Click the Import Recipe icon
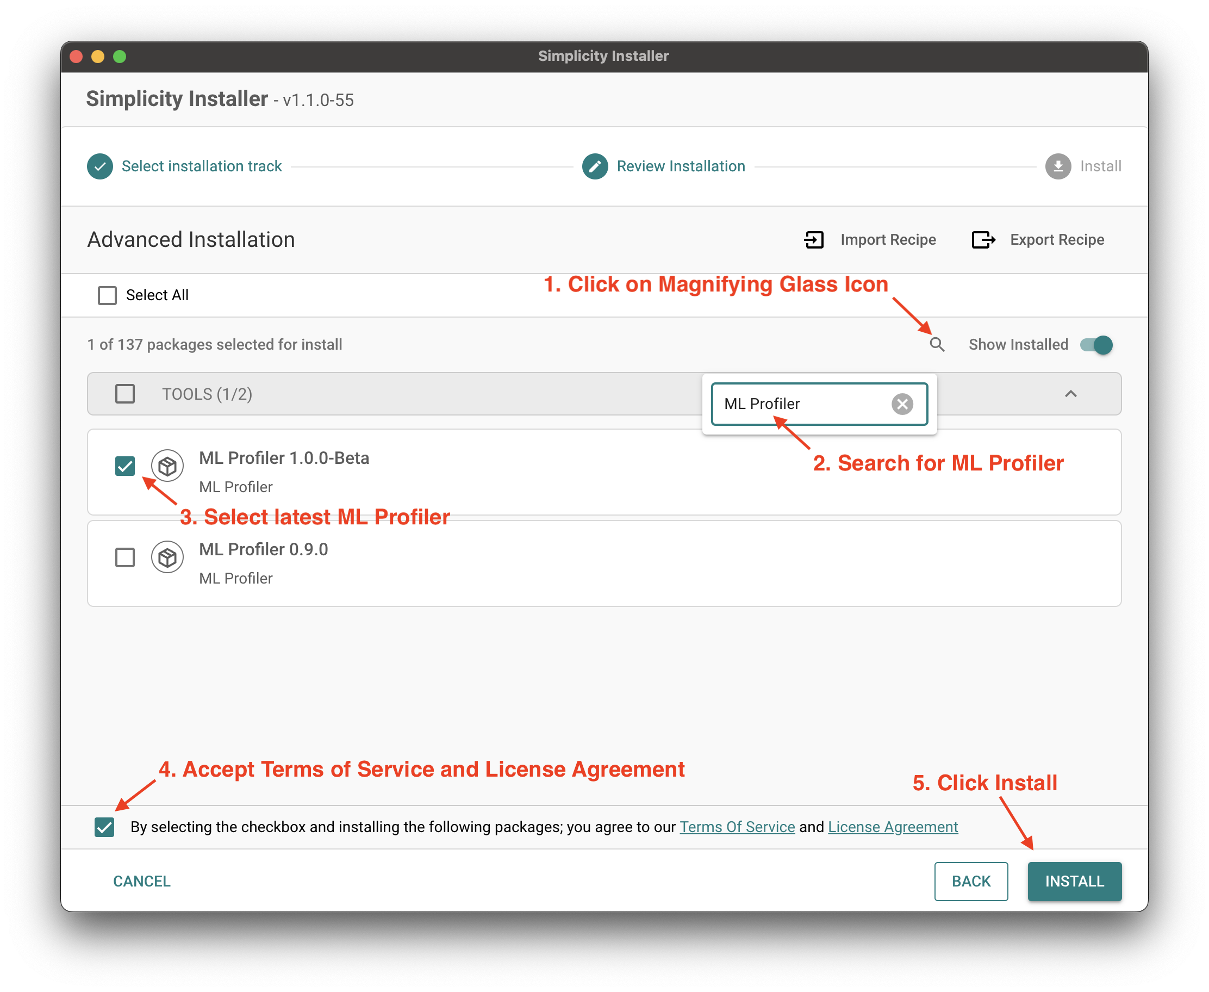Image resolution: width=1209 pixels, height=992 pixels. click(x=814, y=240)
